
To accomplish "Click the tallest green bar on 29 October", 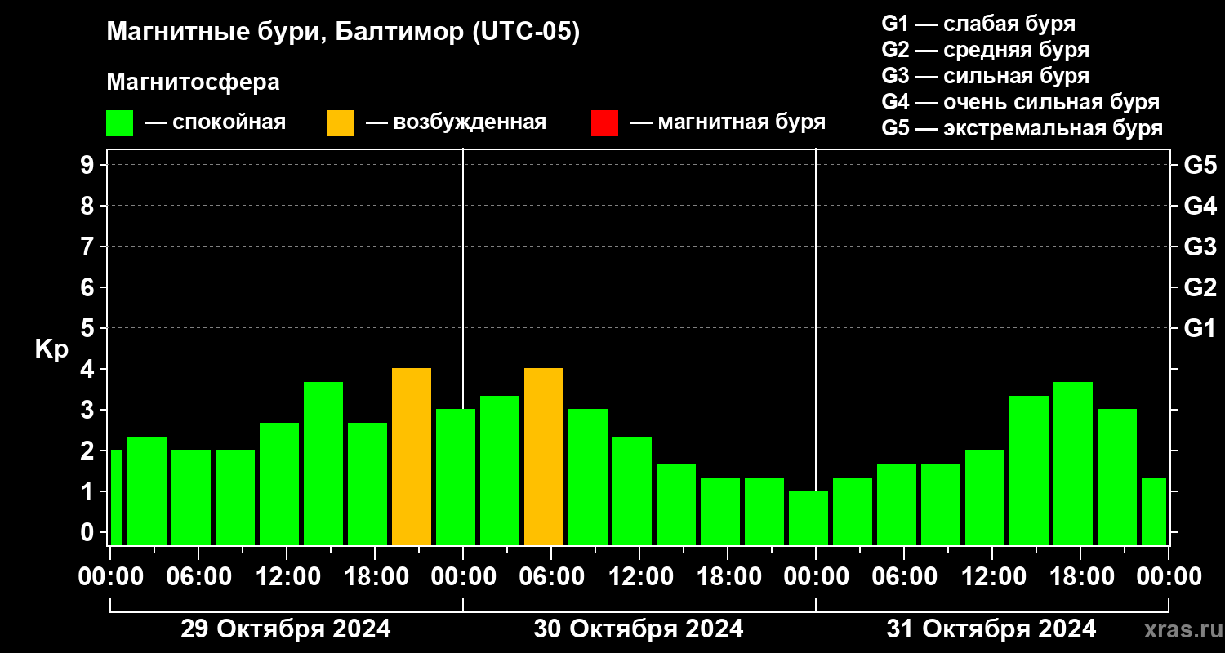I will point(323,464).
